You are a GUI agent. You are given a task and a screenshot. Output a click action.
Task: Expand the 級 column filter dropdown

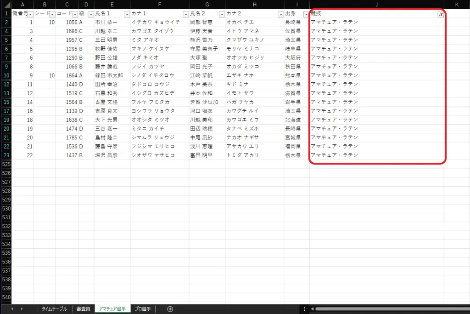tap(90, 15)
